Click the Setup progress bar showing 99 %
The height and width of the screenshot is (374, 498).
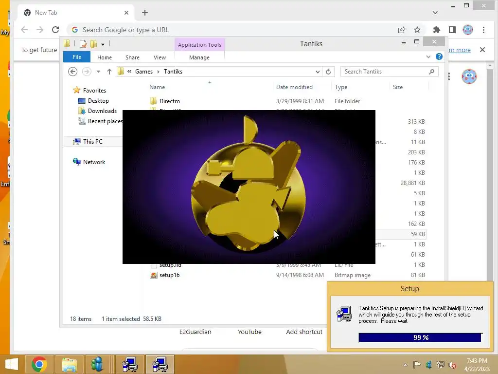coord(421,337)
